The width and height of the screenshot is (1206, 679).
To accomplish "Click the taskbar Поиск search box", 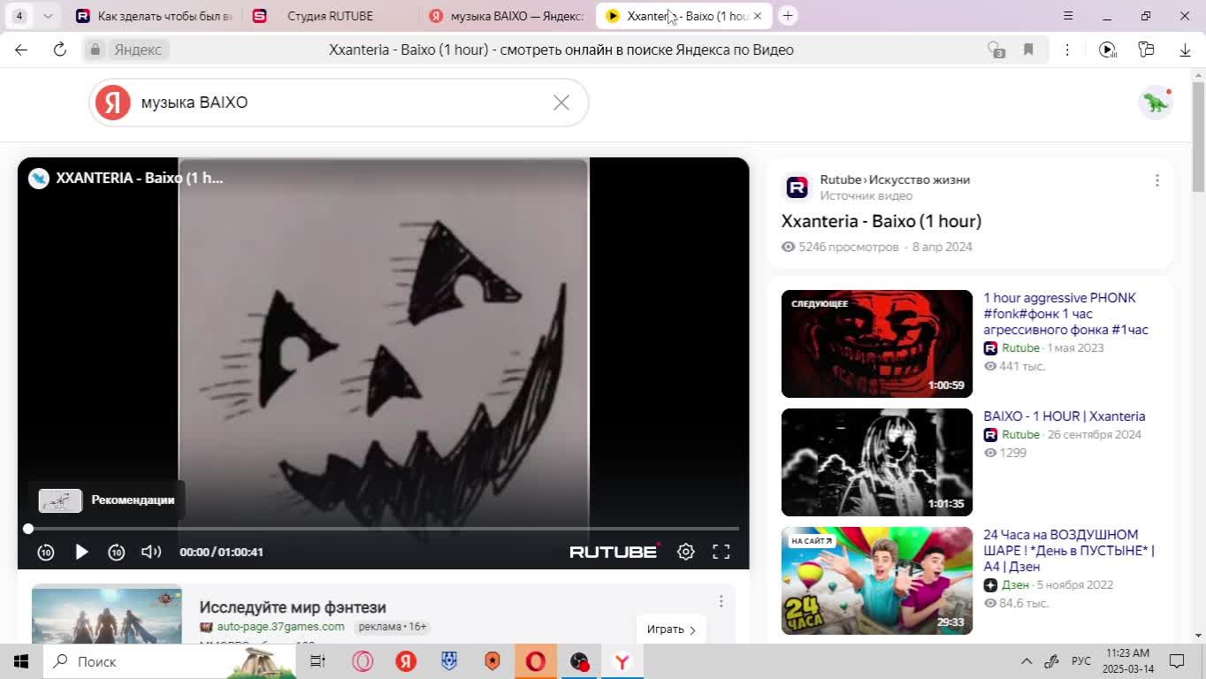I will pyautogui.click(x=170, y=661).
